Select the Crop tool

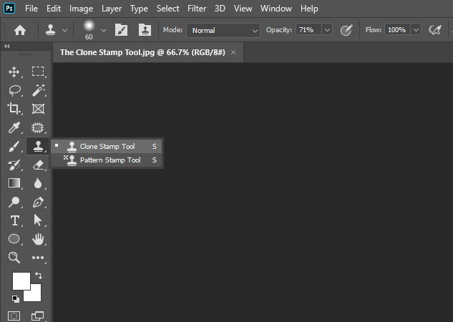tap(14, 109)
